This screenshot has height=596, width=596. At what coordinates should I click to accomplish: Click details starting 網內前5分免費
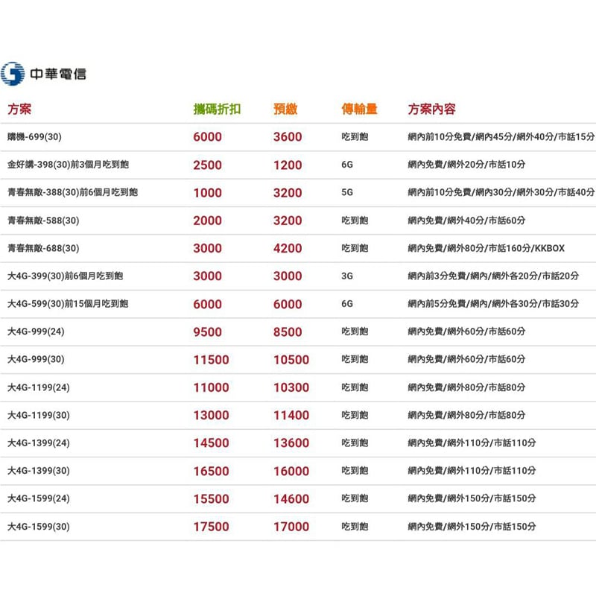pyautogui.click(x=493, y=304)
